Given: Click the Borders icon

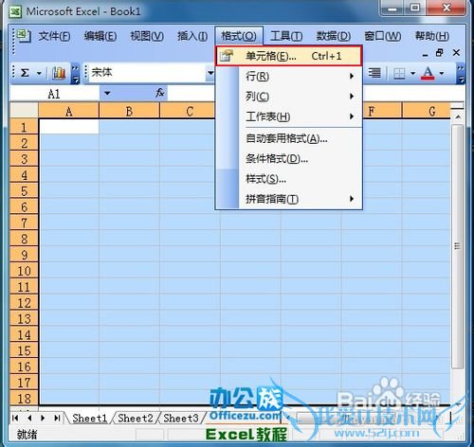Looking at the screenshot, I should pyautogui.click(x=399, y=74).
